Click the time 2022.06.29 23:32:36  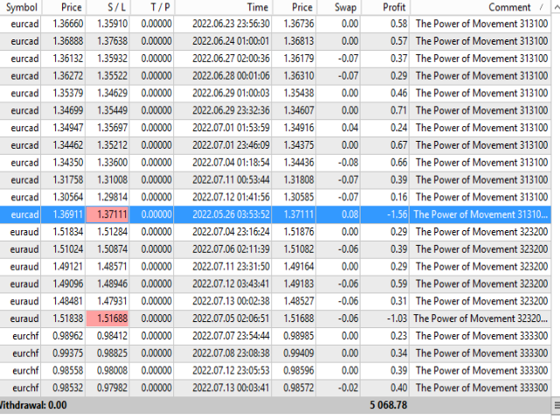point(231,110)
